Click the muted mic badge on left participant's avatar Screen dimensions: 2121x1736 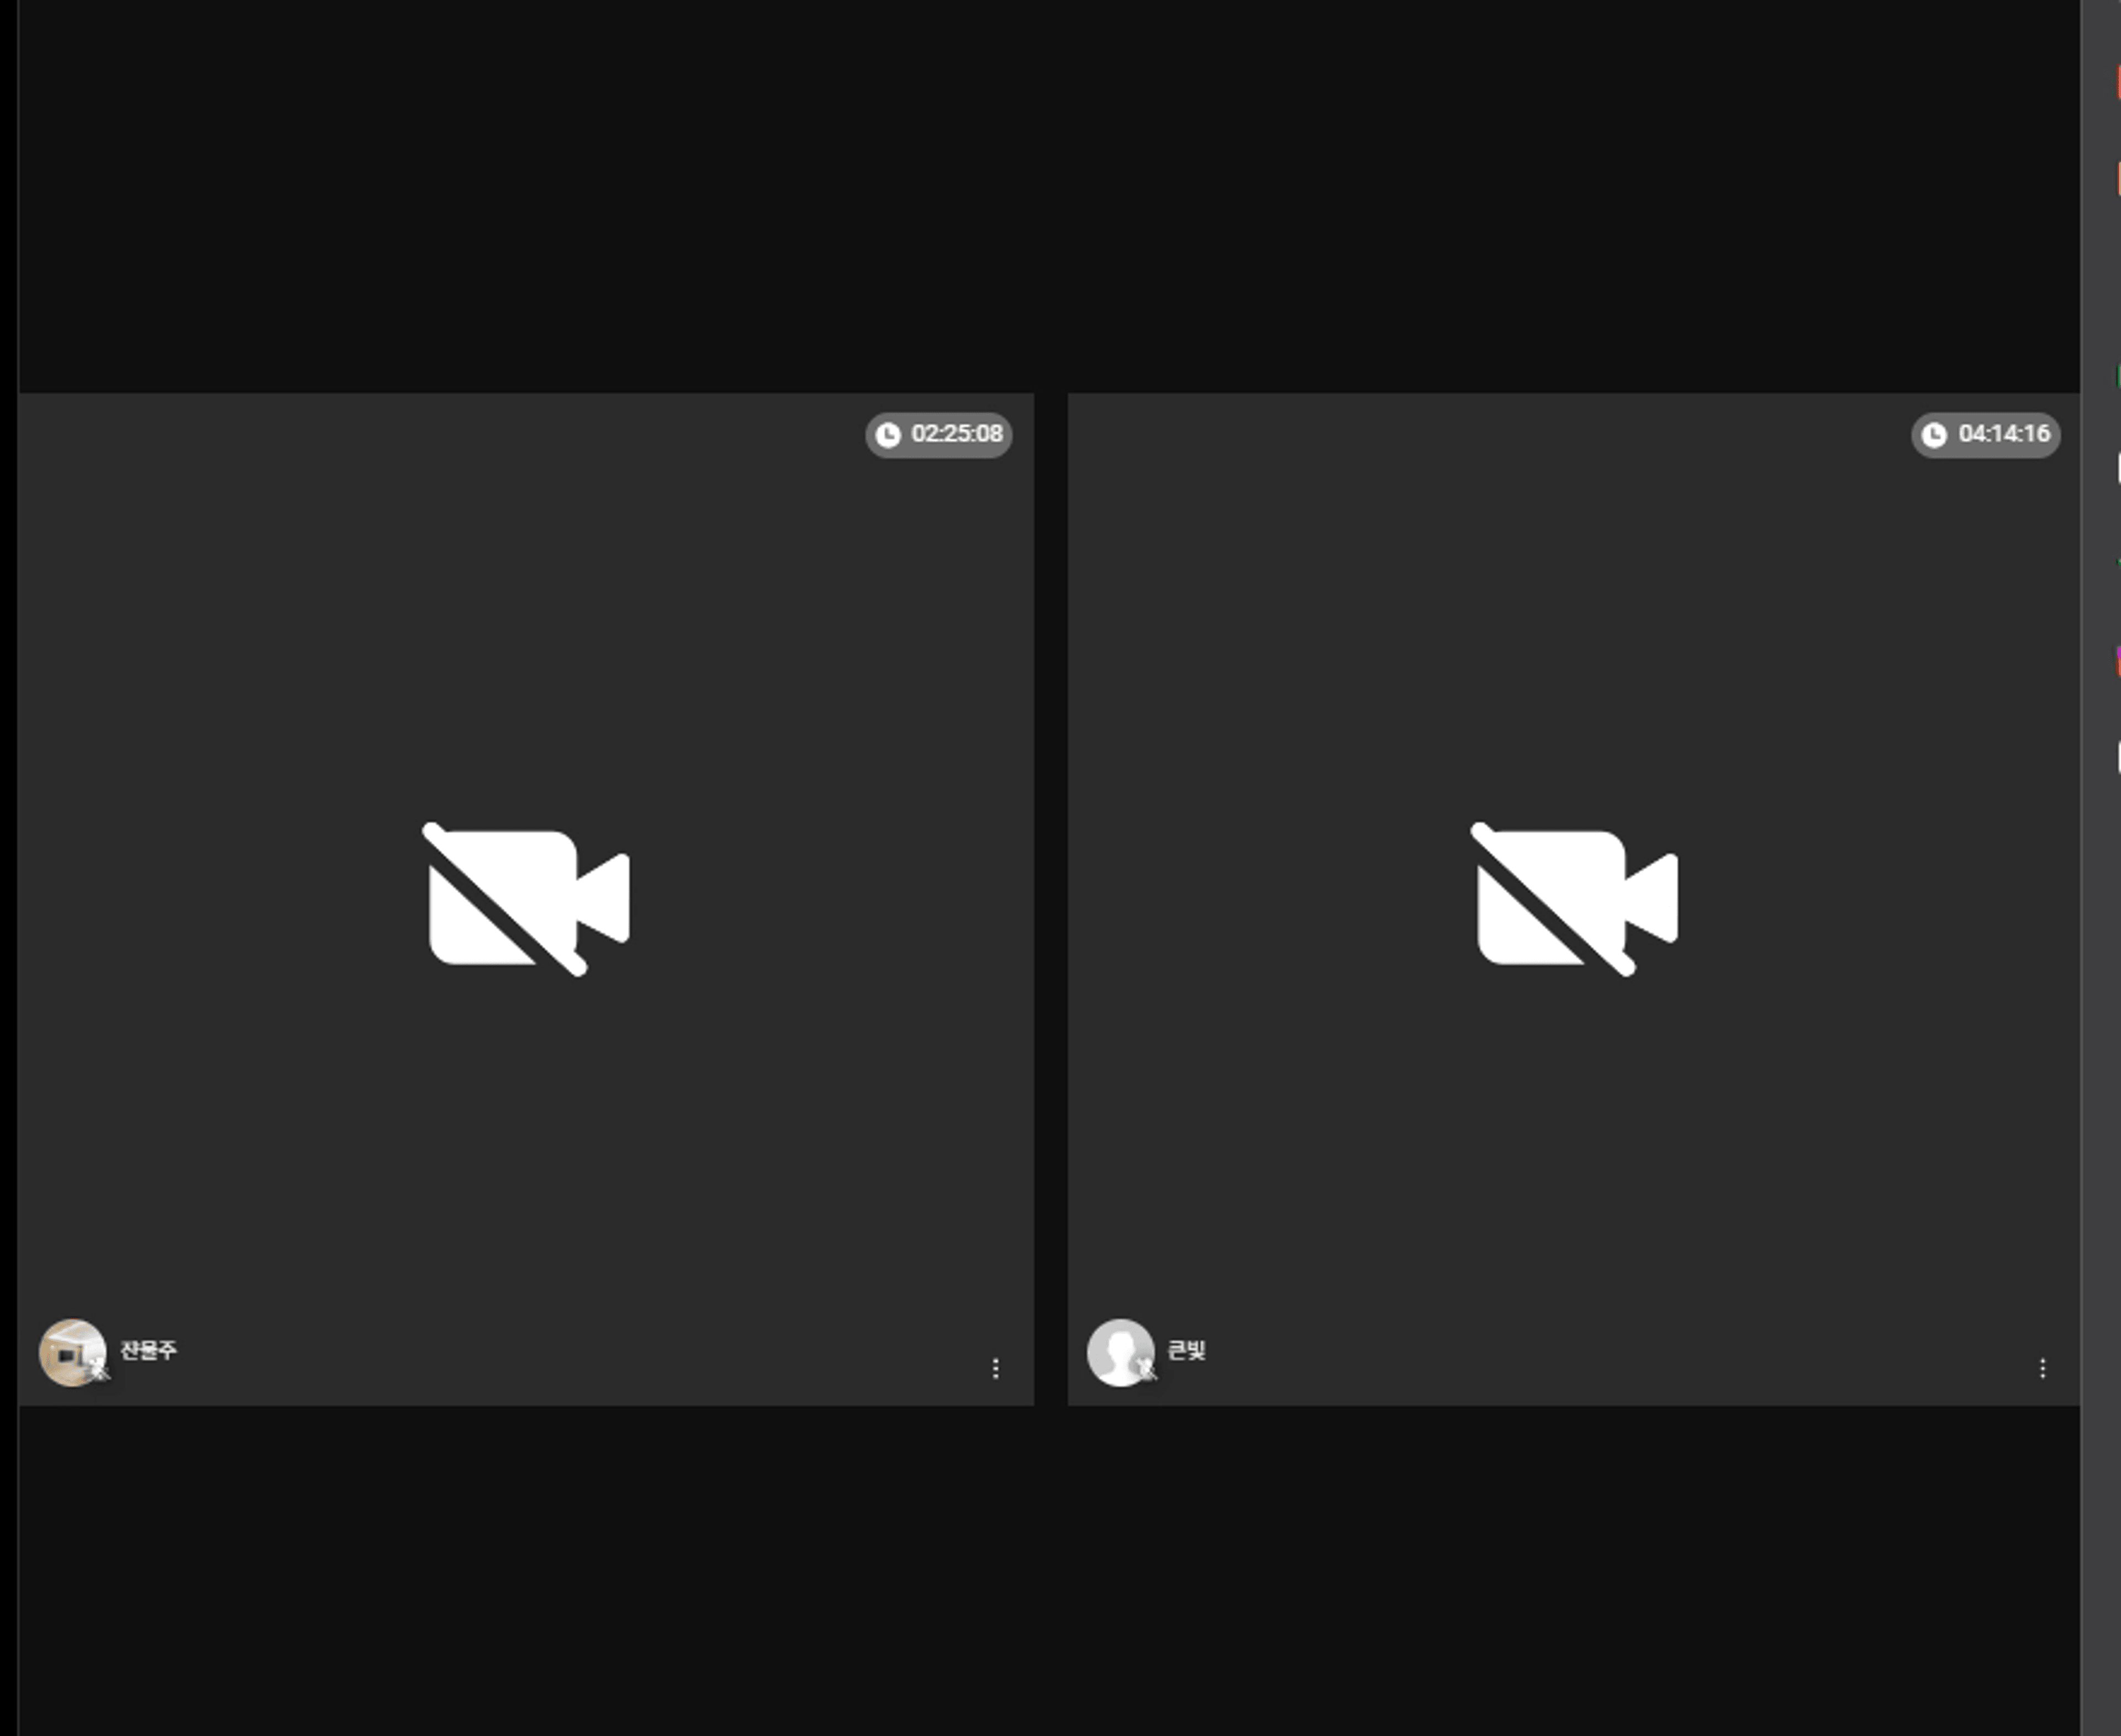[99, 1369]
